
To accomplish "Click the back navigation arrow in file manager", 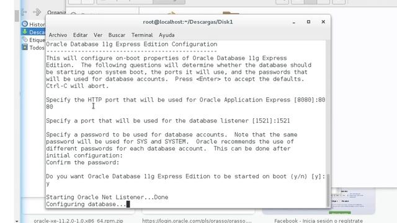I will tap(24, 12).
